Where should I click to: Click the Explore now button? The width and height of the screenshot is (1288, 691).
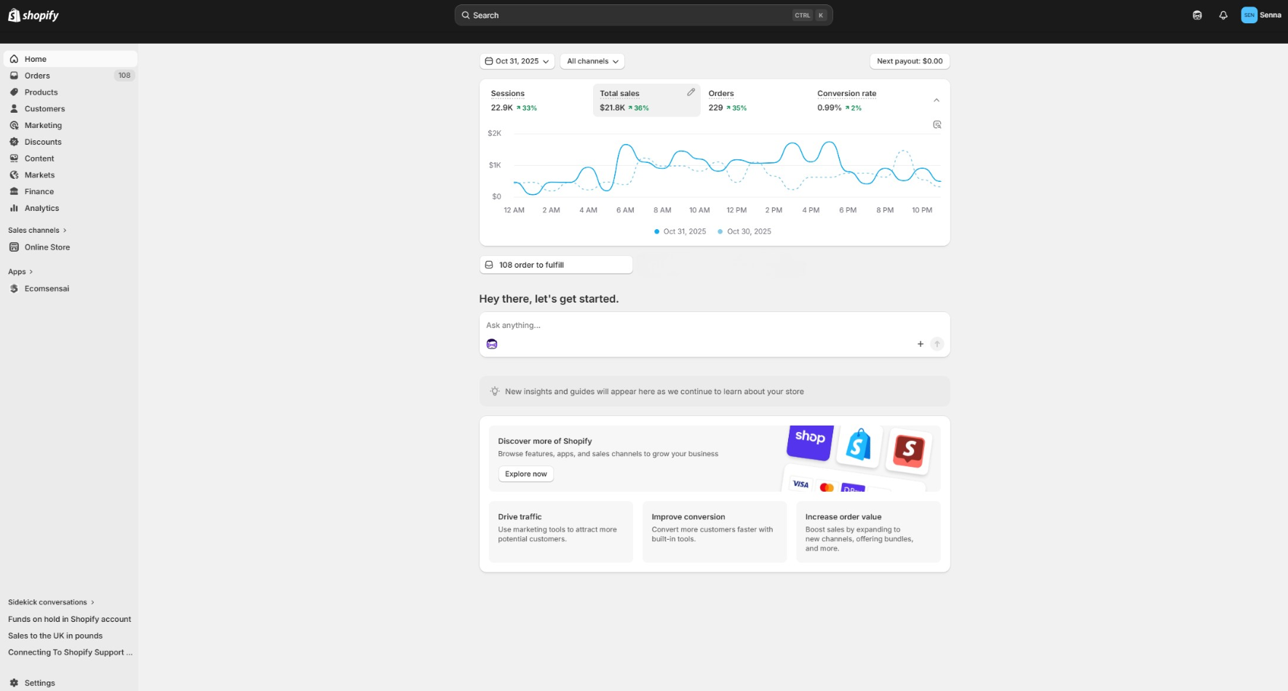(x=525, y=474)
